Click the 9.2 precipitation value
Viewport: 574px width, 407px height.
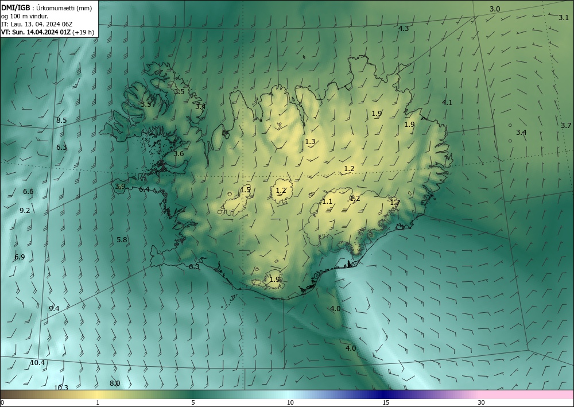point(25,211)
